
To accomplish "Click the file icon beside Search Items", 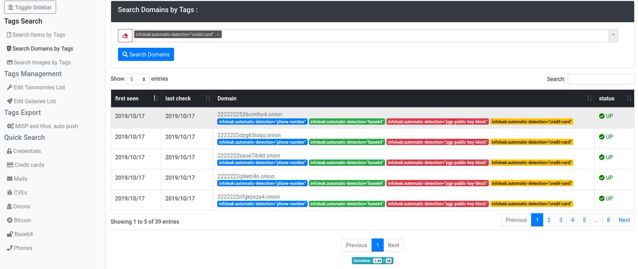I will (x=9, y=35).
